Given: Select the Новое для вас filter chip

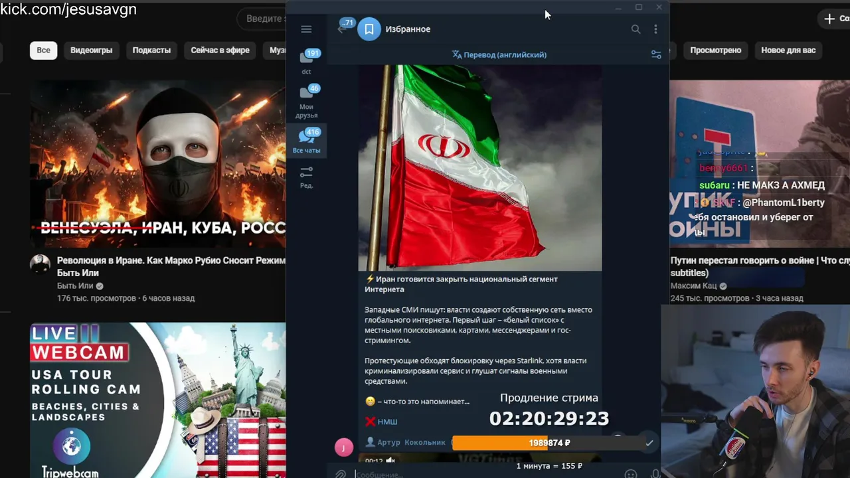Looking at the screenshot, I should [788, 50].
